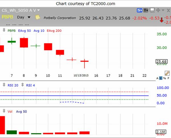Click the date label 22 on axis
Viewport: 171px width, 138px height.
(x=144, y=76)
